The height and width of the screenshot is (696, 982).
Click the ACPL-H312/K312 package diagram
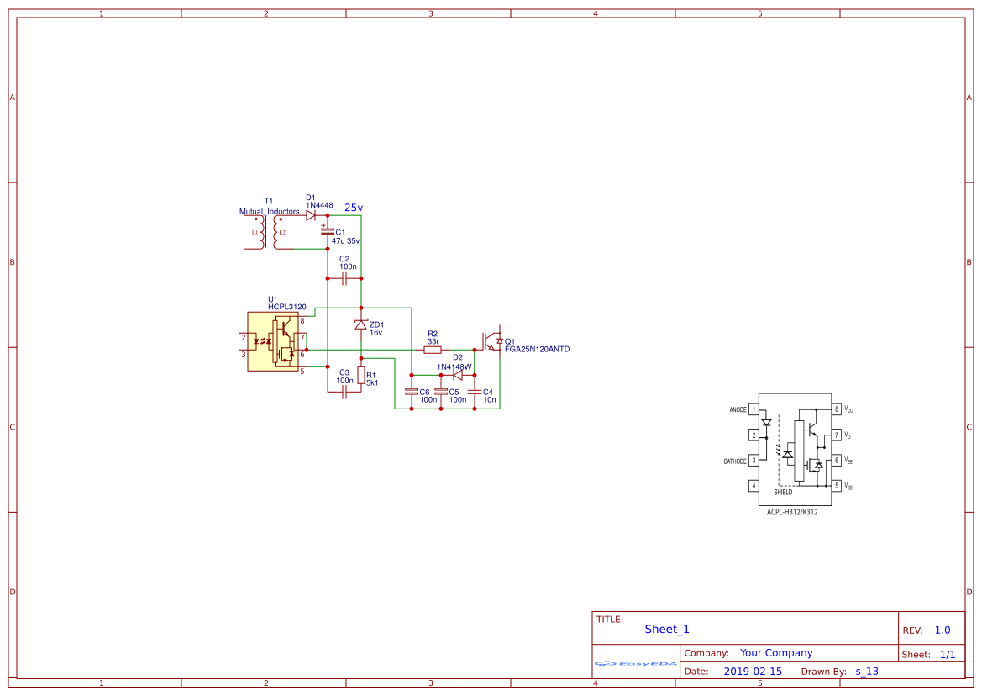click(794, 450)
